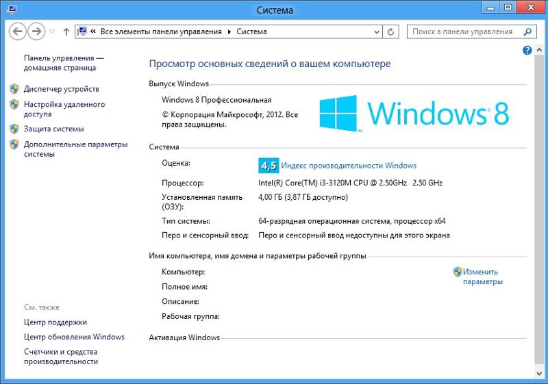Click shield icon beside Дополнительные параметры системы
548x384 pixels.
14,144
